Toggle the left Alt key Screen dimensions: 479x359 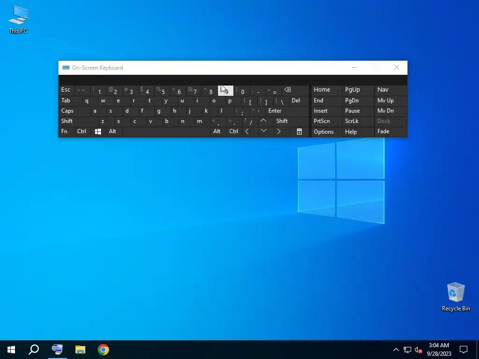[114, 131]
